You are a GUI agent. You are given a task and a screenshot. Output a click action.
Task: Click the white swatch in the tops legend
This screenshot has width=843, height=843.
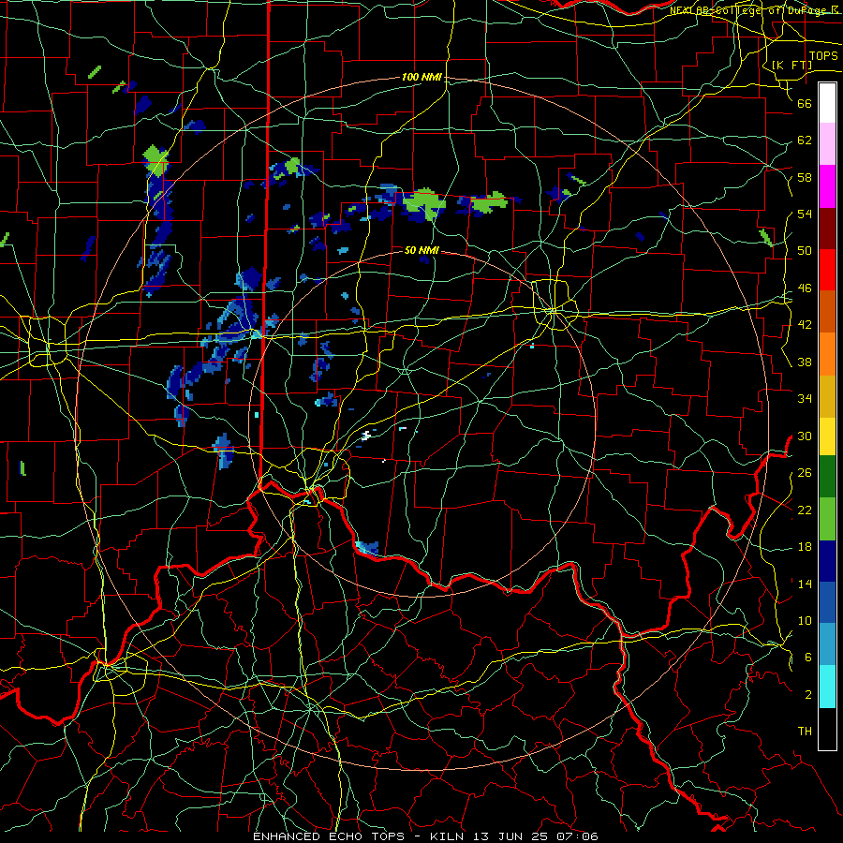pyautogui.click(x=827, y=103)
